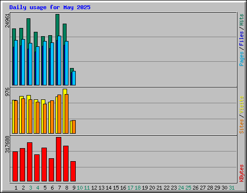Click day 17 on the x-axis
Image resolution: width=247 pixels, height=193 pixels.
click(x=130, y=188)
